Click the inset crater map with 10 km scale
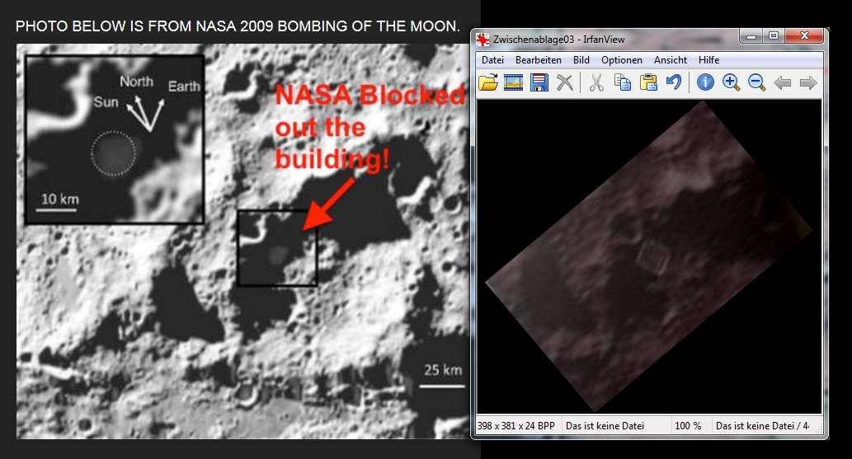 114,139
